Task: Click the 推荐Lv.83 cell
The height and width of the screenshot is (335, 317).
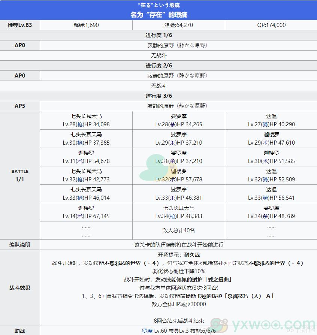Action: pyautogui.click(x=20, y=25)
